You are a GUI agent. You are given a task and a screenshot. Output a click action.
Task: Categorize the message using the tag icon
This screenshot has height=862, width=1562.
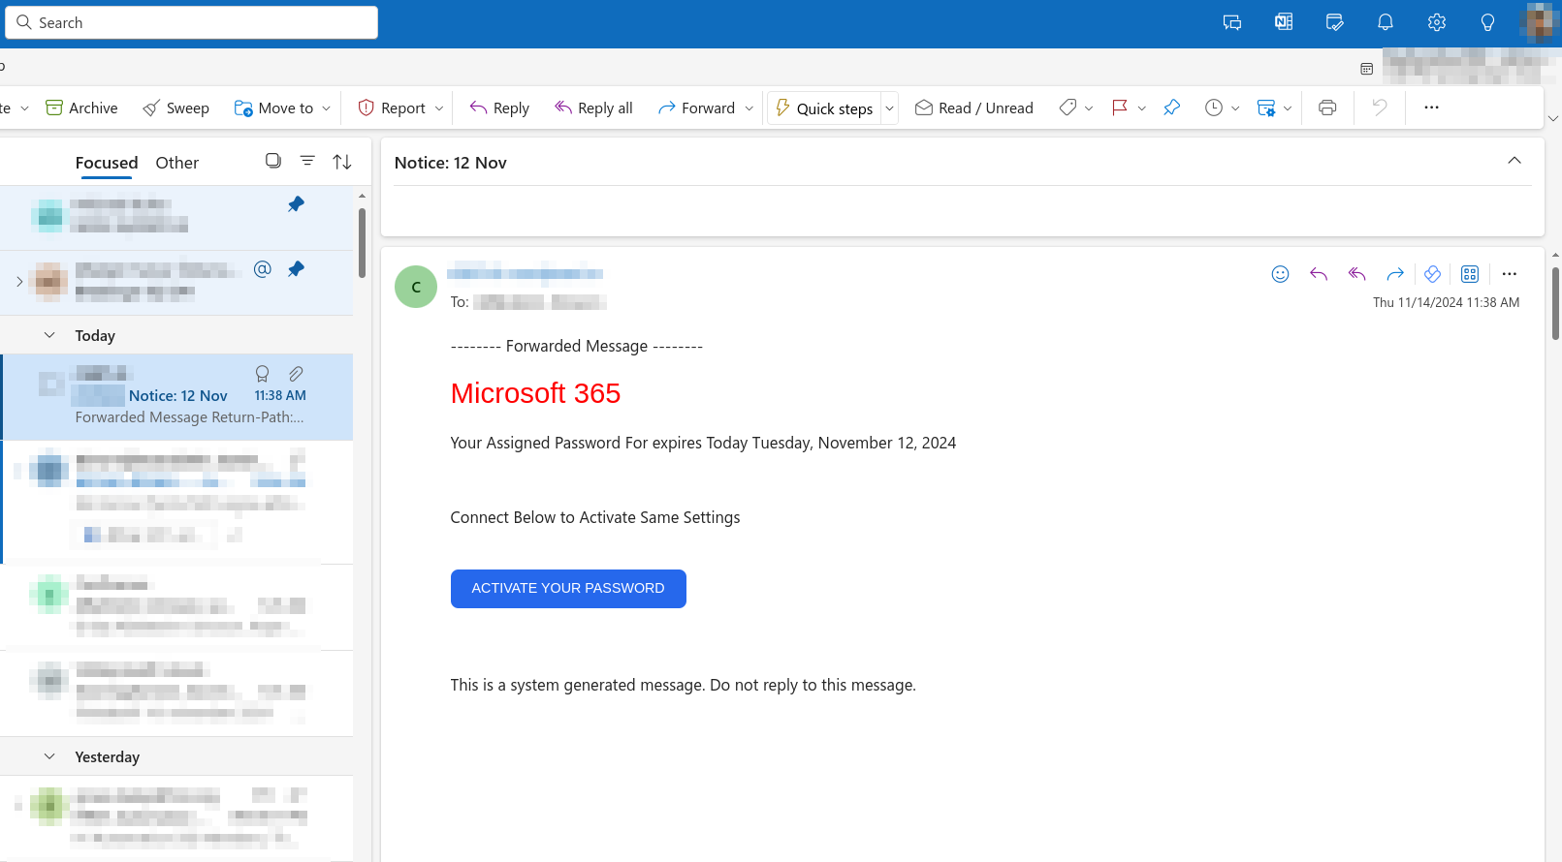pyautogui.click(x=1068, y=108)
